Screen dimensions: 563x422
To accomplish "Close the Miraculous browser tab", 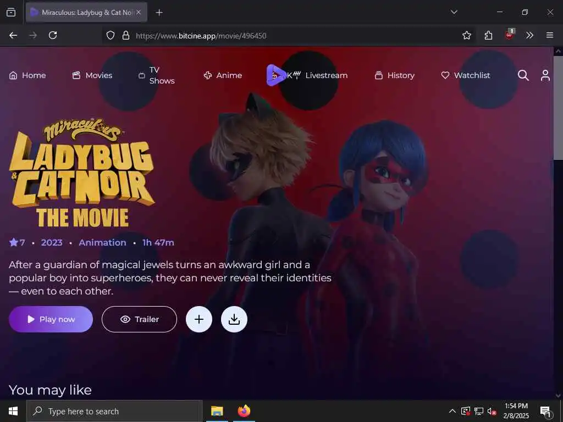I will coord(139,12).
